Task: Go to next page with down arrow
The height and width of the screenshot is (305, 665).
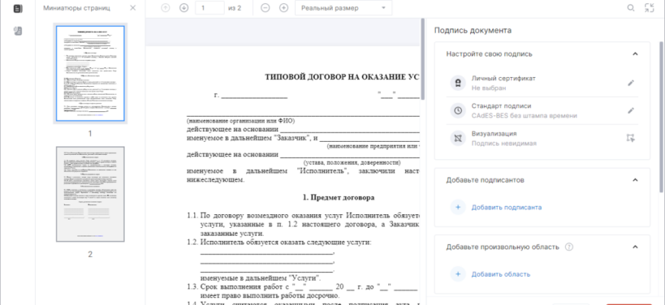Action: 183,8
